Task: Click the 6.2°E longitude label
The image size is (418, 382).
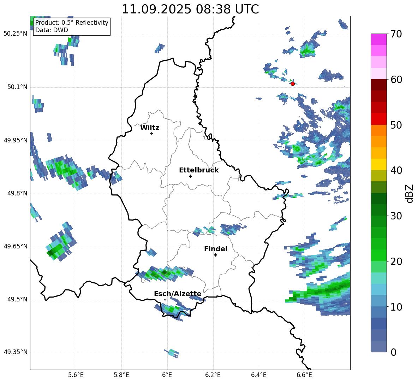Action: point(213,375)
